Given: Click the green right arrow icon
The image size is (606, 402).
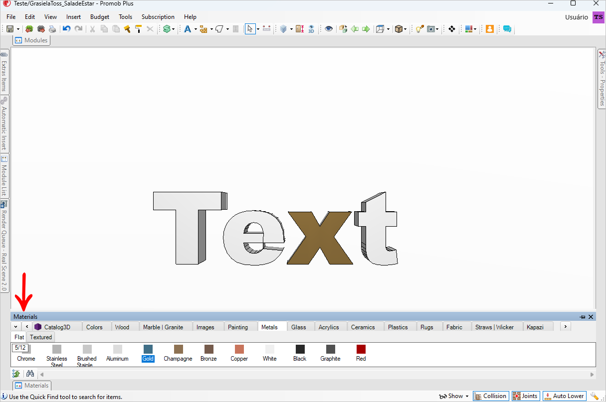Looking at the screenshot, I should (366, 29).
